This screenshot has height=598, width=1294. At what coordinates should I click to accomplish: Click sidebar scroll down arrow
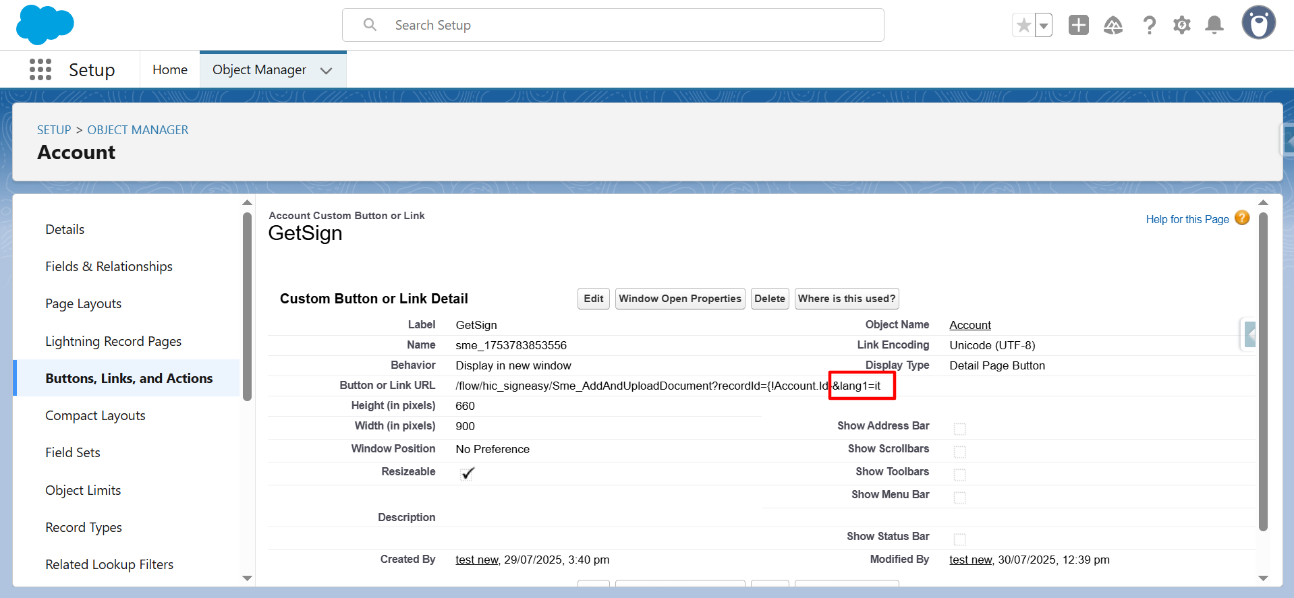[x=247, y=578]
